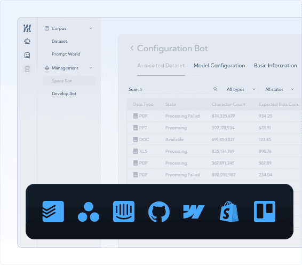
Task: Open the All types dropdown
Action: 241,89
